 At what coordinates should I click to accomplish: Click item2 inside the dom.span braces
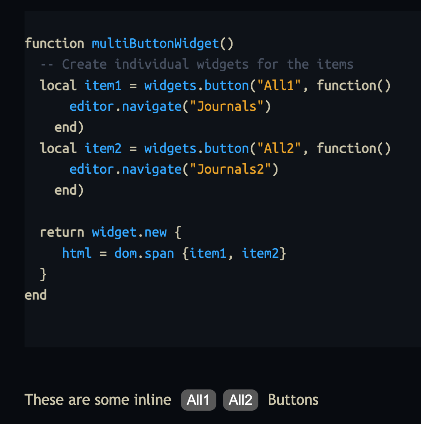(260, 253)
